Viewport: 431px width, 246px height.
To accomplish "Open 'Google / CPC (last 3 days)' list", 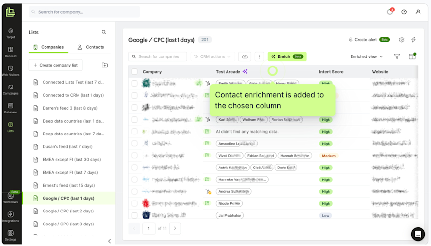I will click(x=68, y=224).
